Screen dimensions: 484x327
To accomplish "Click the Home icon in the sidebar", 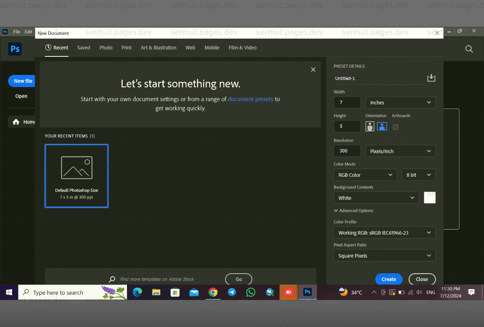I will pos(16,121).
